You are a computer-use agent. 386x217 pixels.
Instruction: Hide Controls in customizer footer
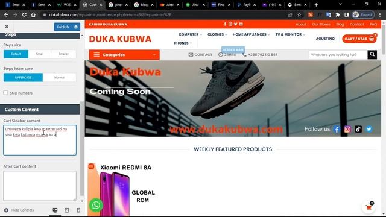19,210
